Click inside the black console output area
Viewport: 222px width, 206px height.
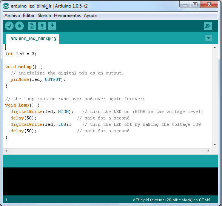pos(110,181)
